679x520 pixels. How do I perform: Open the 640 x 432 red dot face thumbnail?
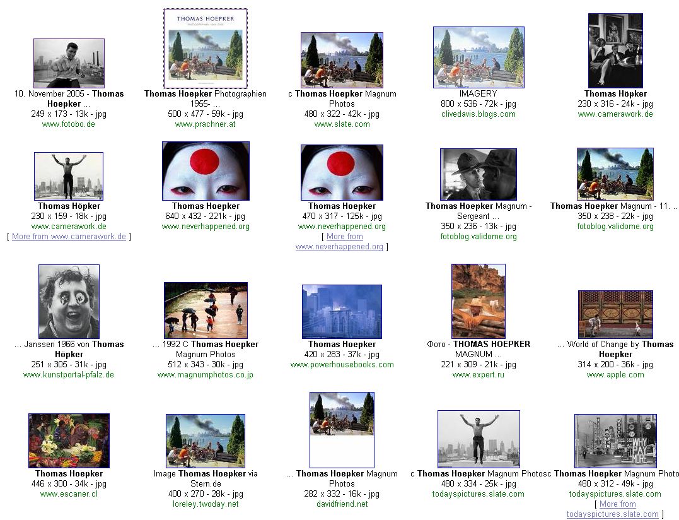[206, 171]
